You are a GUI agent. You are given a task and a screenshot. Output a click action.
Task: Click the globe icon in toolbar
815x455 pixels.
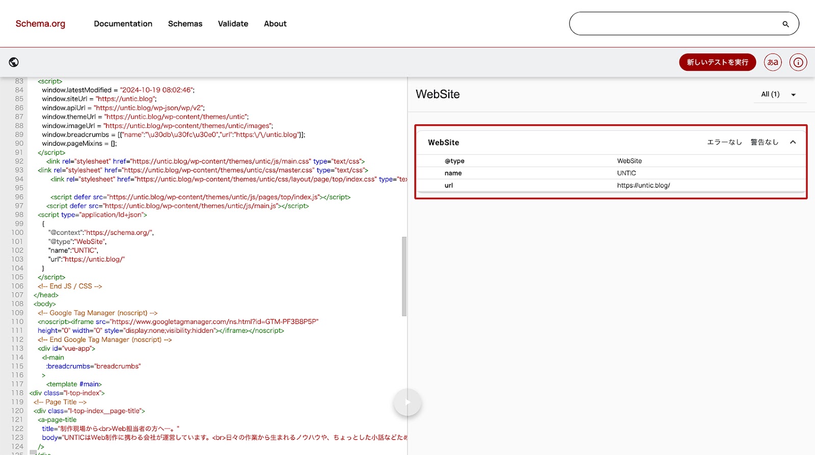(14, 62)
